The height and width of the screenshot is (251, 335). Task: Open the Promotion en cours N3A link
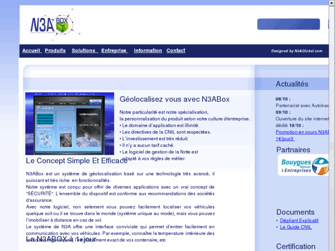[302, 132]
